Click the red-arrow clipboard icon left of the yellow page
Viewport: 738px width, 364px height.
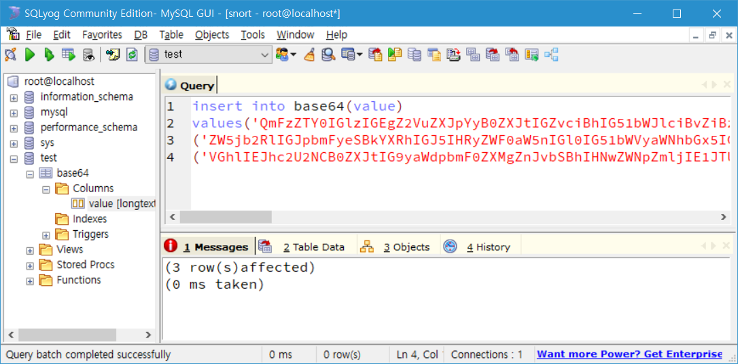375,54
